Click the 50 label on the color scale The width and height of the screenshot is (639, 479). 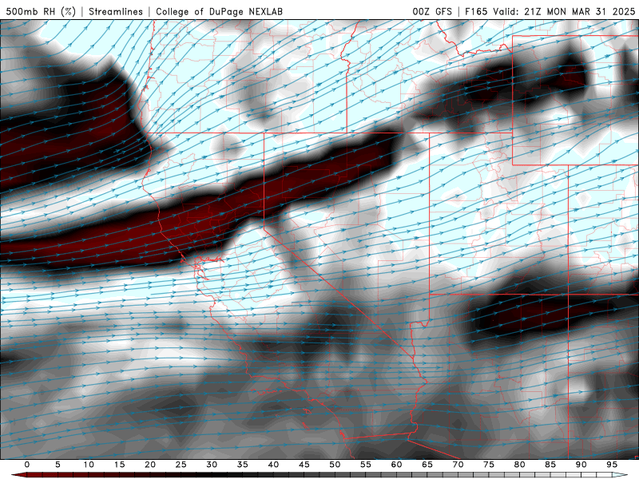click(x=335, y=465)
